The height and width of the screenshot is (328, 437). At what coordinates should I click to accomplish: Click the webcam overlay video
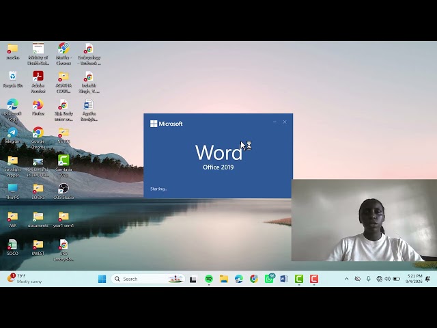pyautogui.click(x=364, y=220)
